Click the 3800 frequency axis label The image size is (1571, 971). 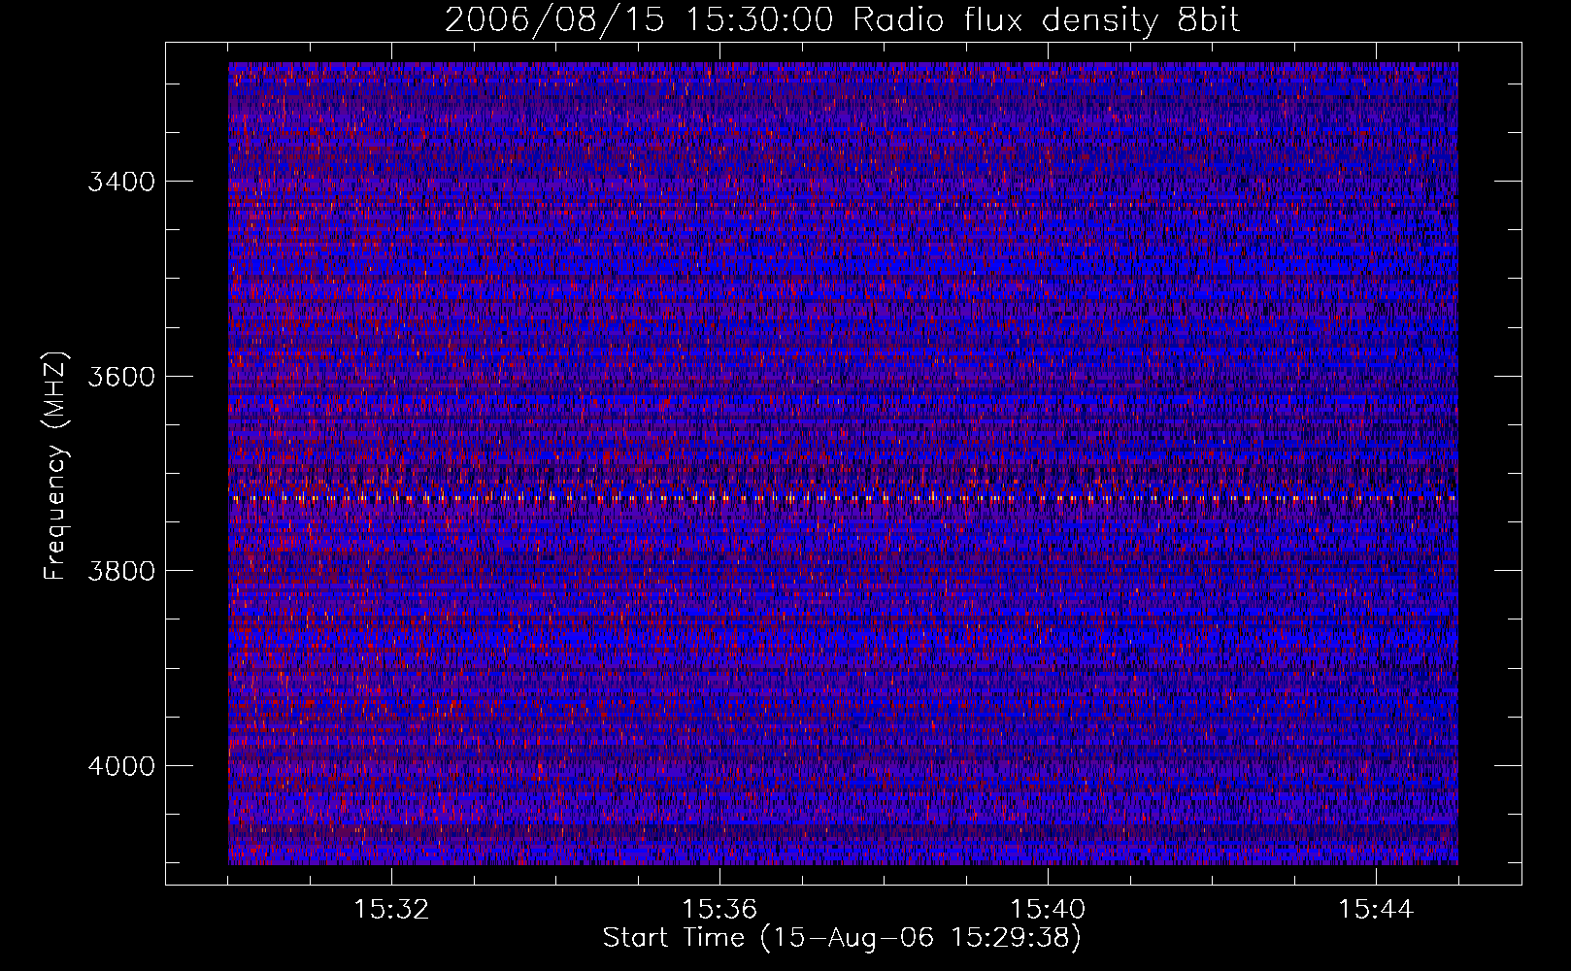[x=121, y=571]
